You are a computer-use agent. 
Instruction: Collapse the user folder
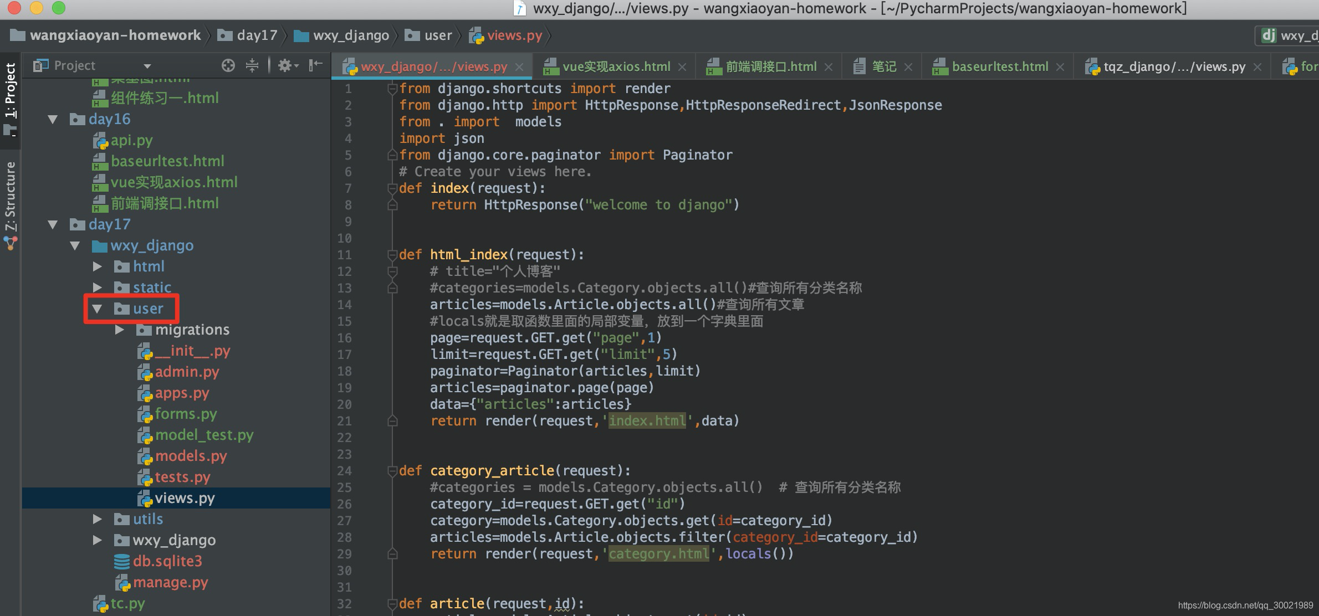pos(97,309)
